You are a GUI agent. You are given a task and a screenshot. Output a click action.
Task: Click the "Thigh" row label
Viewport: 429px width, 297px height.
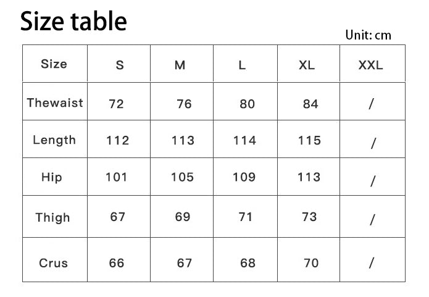click(x=53, y=217)
